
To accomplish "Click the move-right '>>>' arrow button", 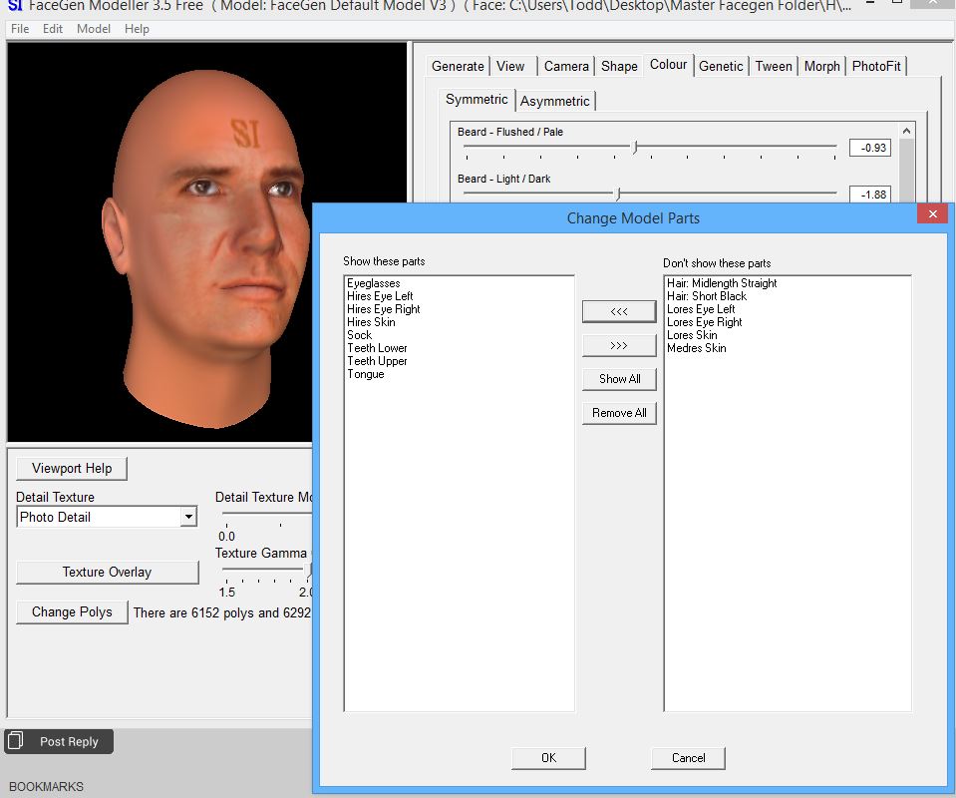I will click(619, 345).
